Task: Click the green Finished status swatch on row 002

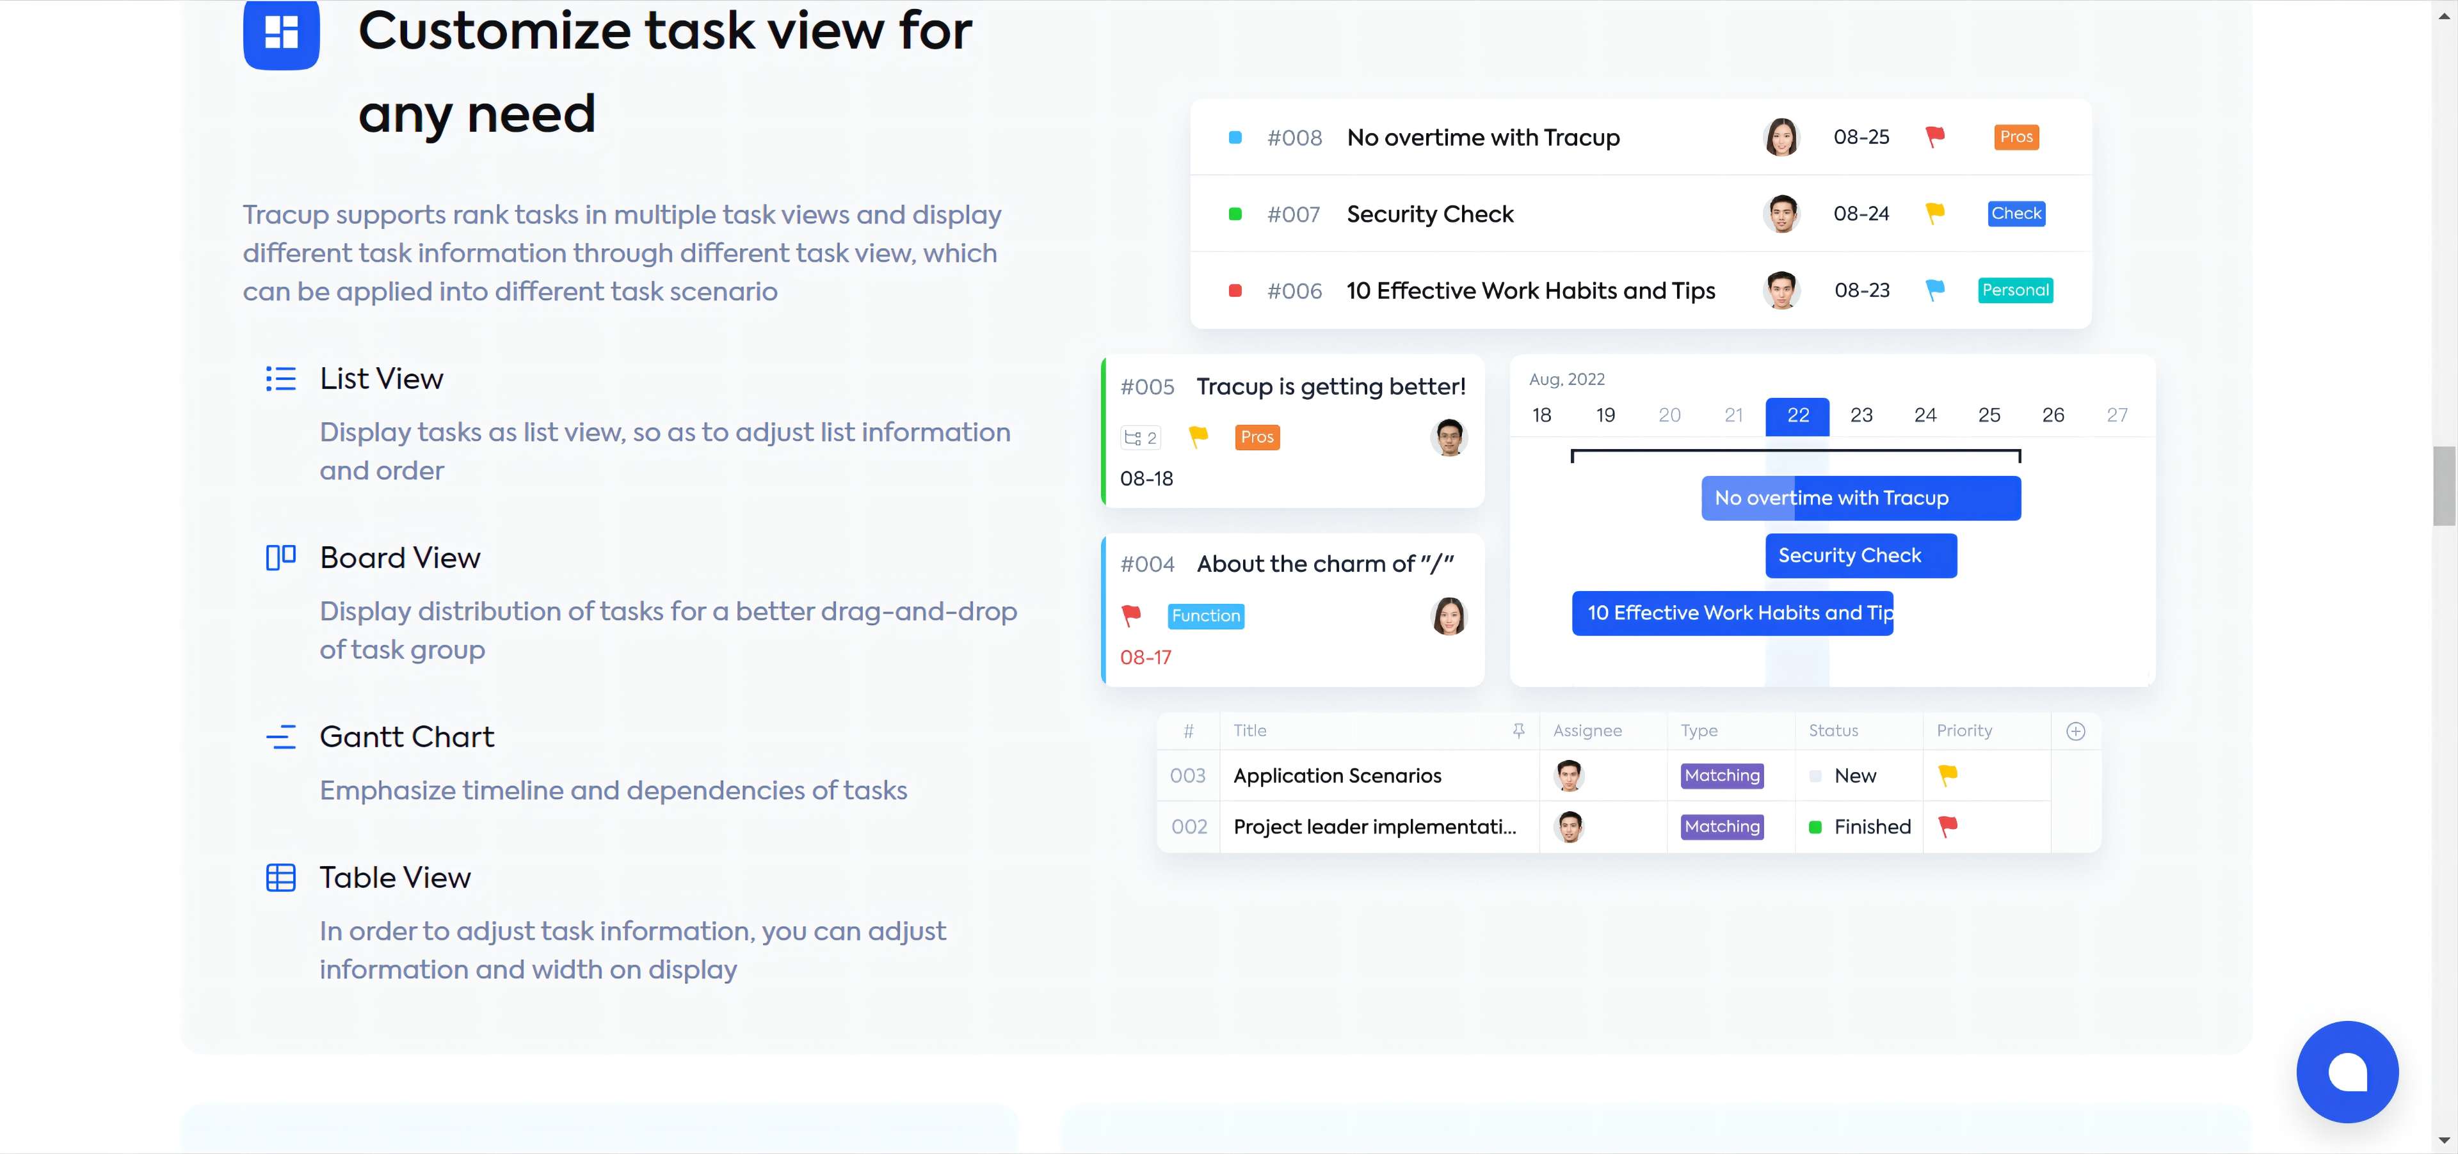Action: point(1816,827)
